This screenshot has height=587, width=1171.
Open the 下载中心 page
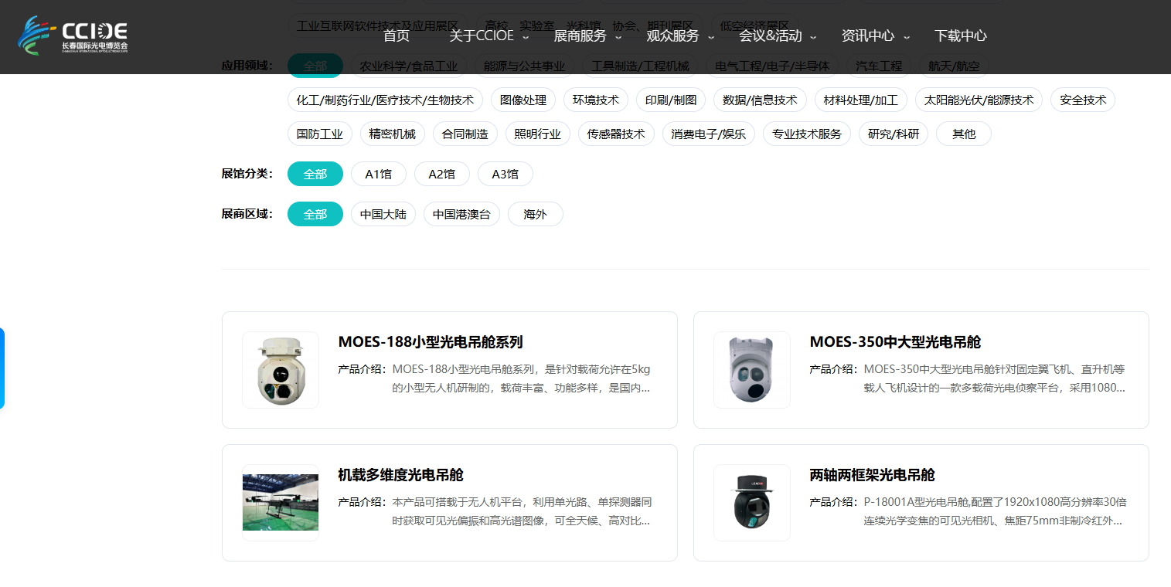(960, 36)
